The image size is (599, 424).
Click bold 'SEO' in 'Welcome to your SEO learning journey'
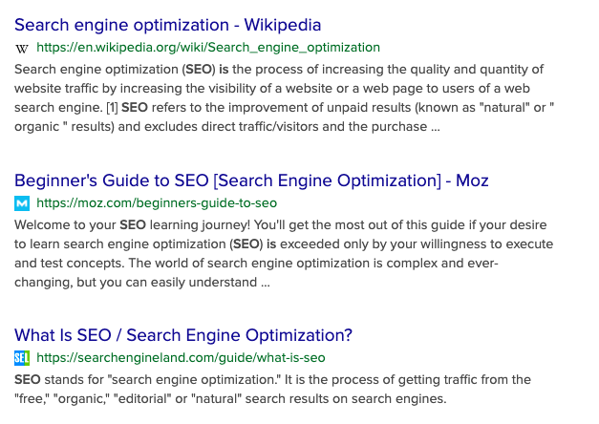tap(132, 225)
